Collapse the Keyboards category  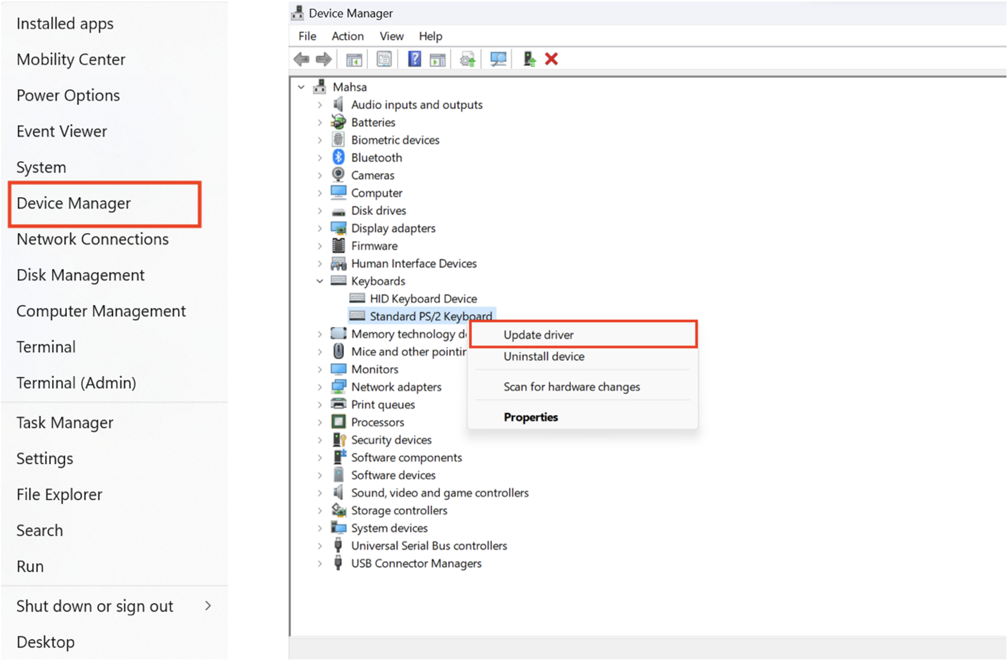[320, 281]
